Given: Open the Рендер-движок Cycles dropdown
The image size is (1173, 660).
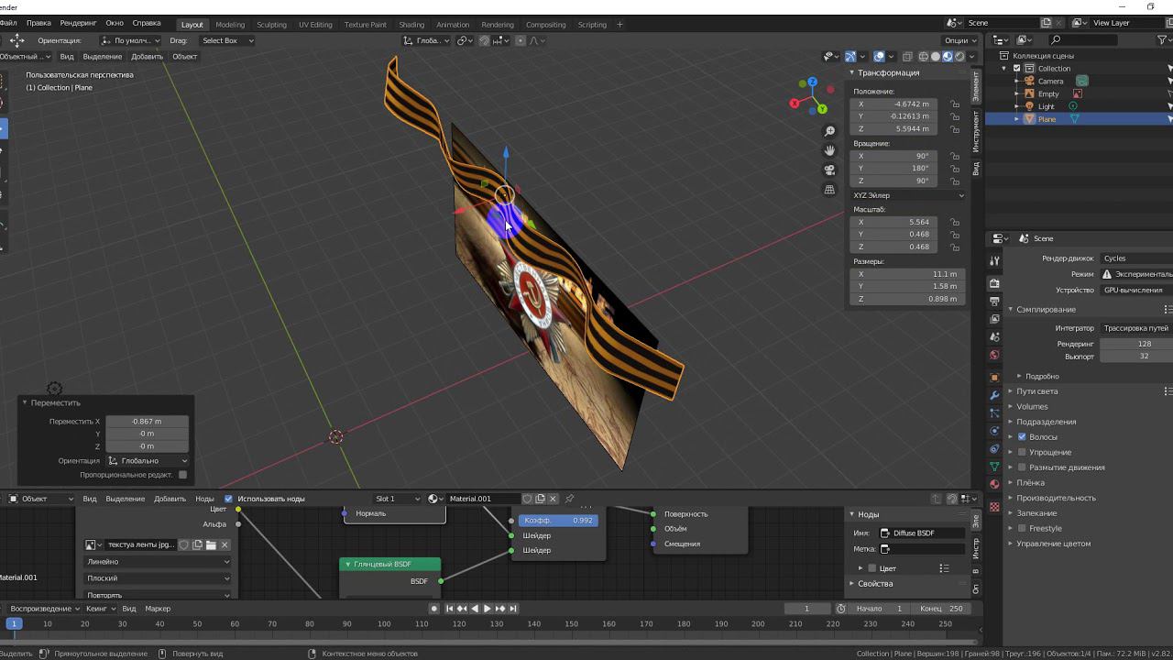Looking at the screenshot, I should pyautogui.click(x=1136, y=258).
